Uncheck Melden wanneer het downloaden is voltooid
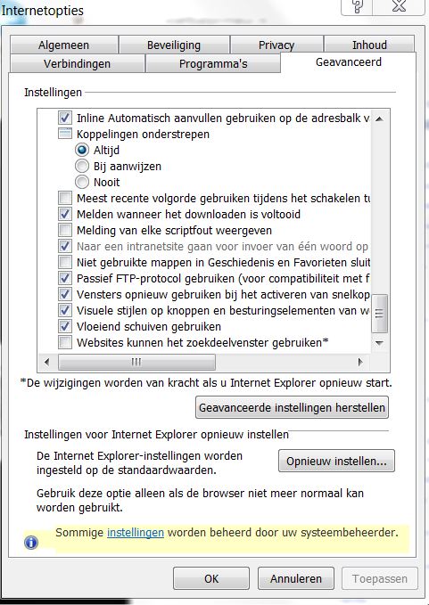Screen dimensions: 429x605 pos(65,214)
